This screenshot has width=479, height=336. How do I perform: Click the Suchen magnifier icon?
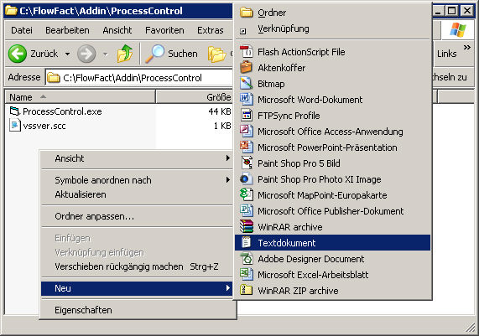coord(154,54)
